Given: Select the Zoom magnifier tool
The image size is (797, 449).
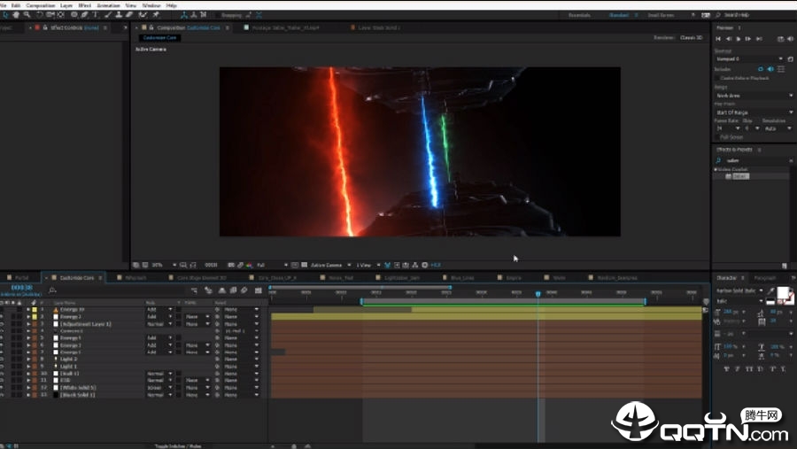Looking at the screenshot, I should pyautogui.click(x=28, y=15).
